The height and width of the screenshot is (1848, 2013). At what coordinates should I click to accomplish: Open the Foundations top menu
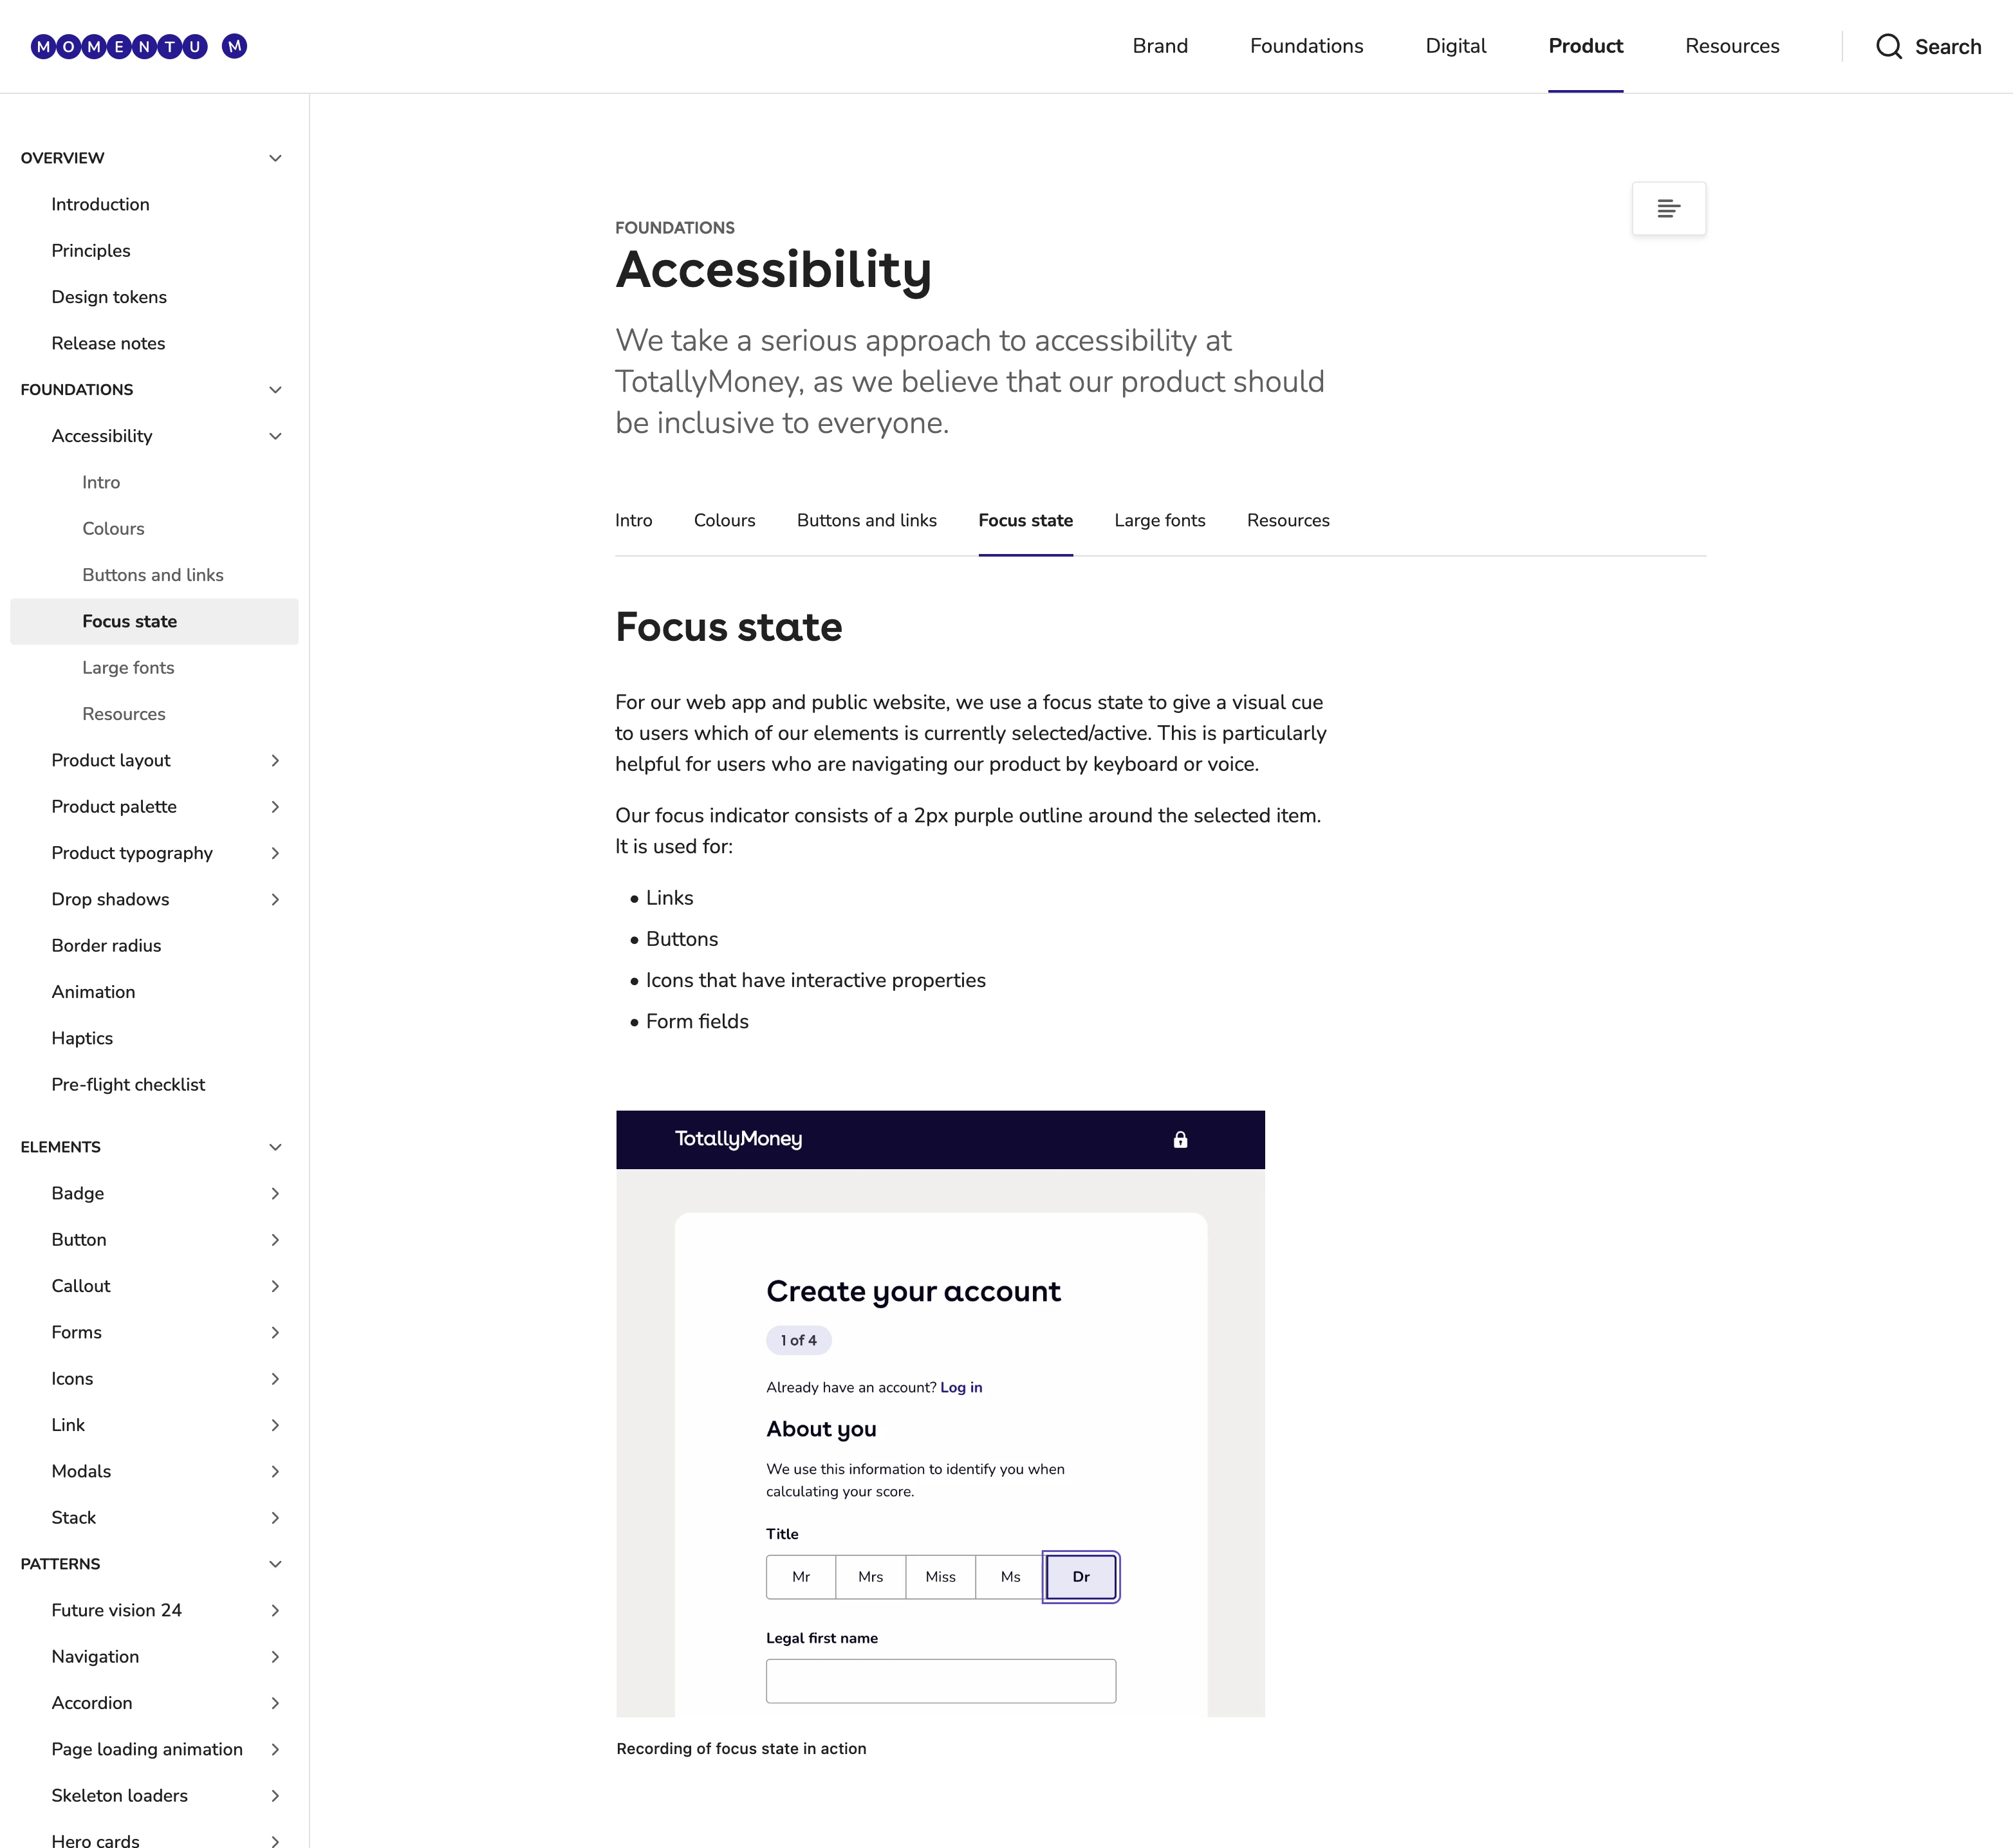[x=1306, y=46]
